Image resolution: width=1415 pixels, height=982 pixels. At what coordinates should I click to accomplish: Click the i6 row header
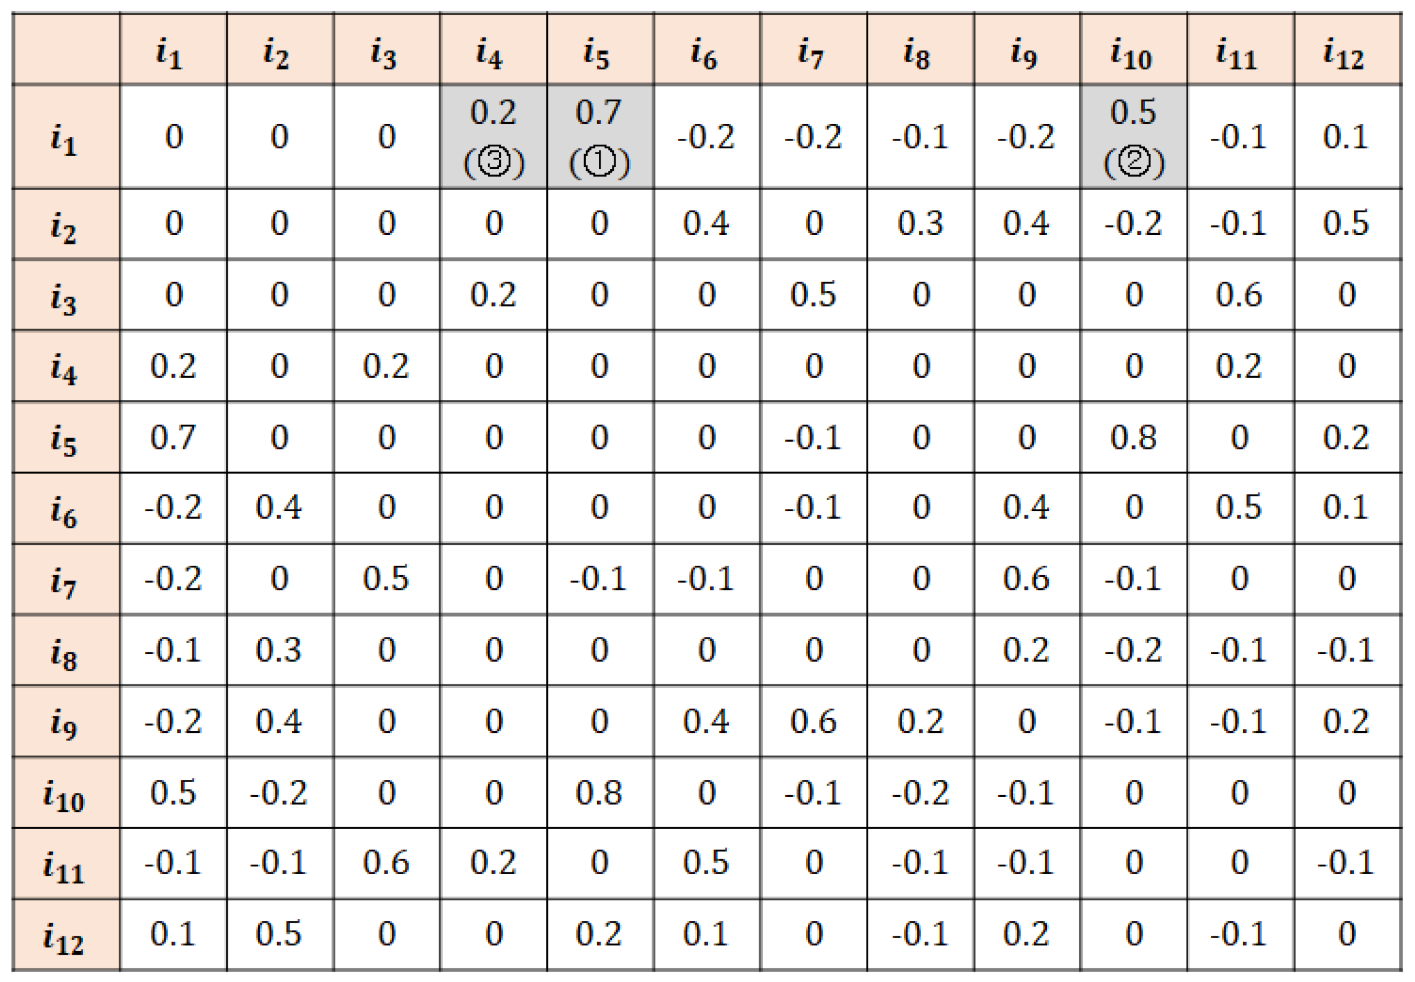(65, 508)
